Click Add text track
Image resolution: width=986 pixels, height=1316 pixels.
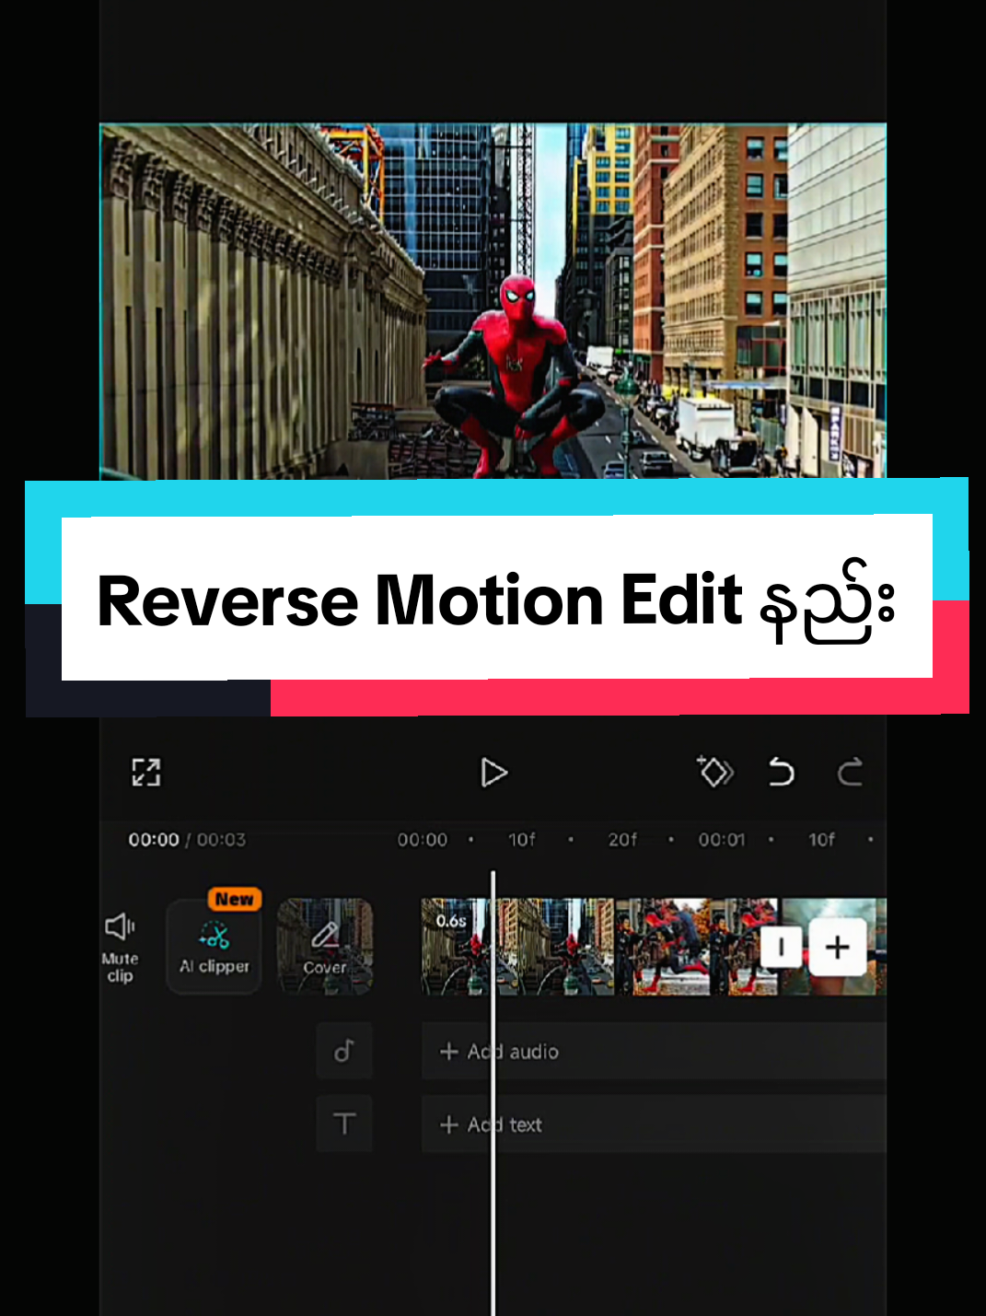[654, 1124]
